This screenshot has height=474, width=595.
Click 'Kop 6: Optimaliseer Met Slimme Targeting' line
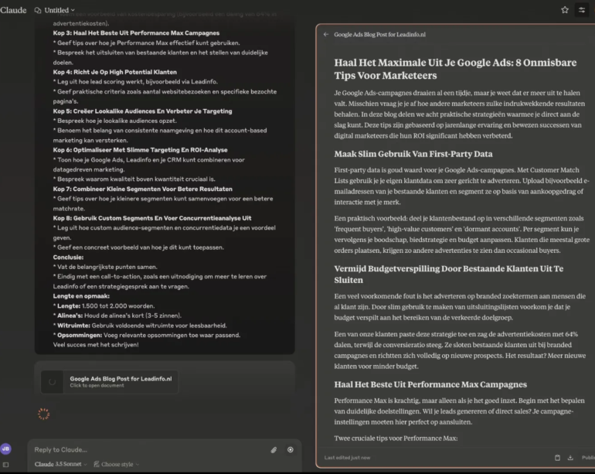click(x=140, y=150)
